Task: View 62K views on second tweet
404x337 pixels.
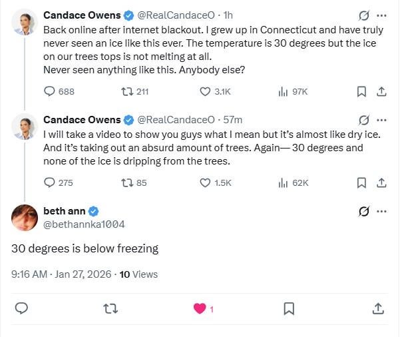Action: pyautogui.click(x=283, y=182)
